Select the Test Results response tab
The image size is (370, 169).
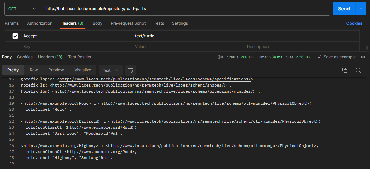click(x=79, y=57)
